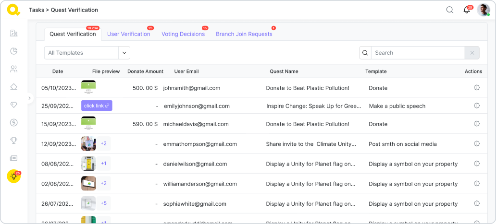Open the All Templates dropdown
This screenshot has height=224, width=496.
[87, 53]
